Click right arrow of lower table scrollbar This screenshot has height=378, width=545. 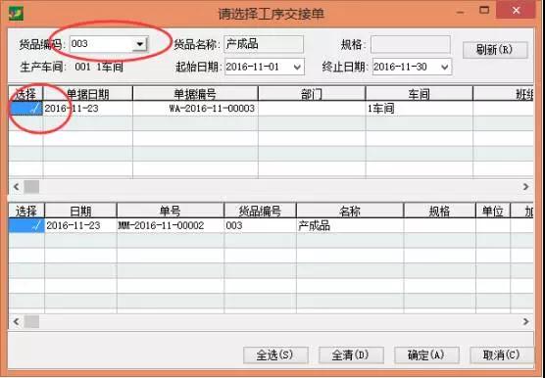(525, 321)
